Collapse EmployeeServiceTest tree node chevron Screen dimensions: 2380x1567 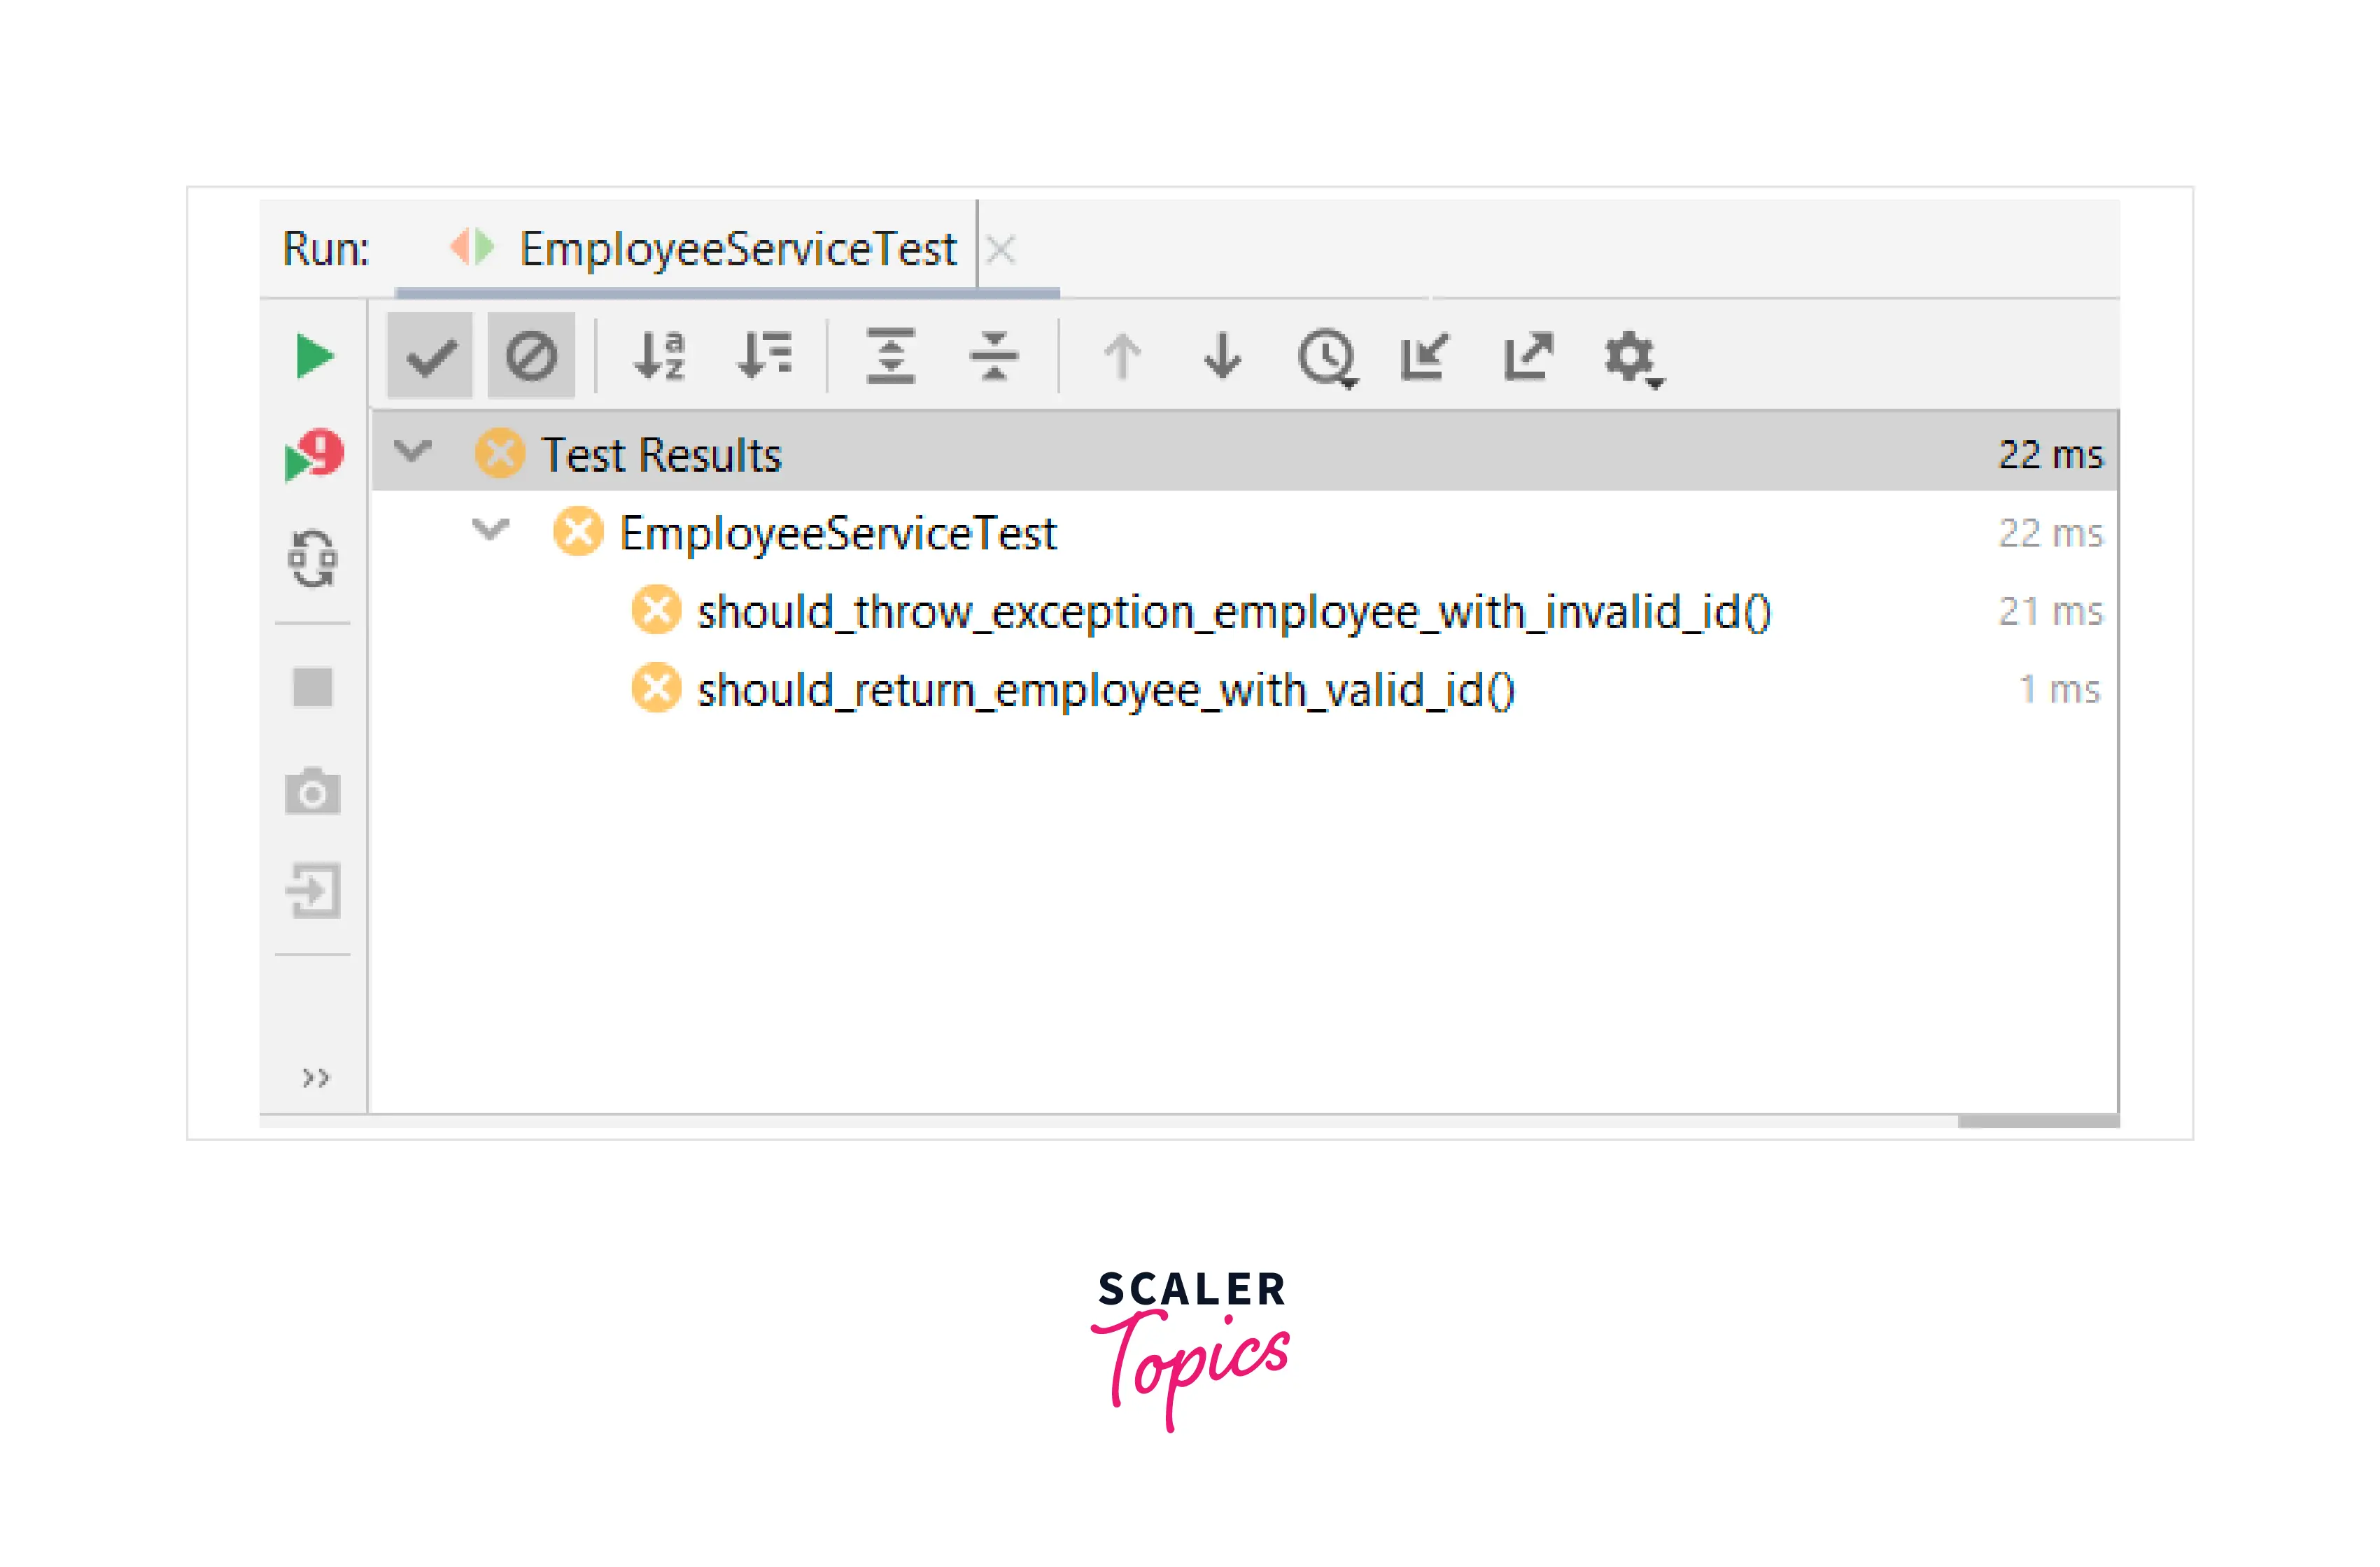[x=490, y=530]
